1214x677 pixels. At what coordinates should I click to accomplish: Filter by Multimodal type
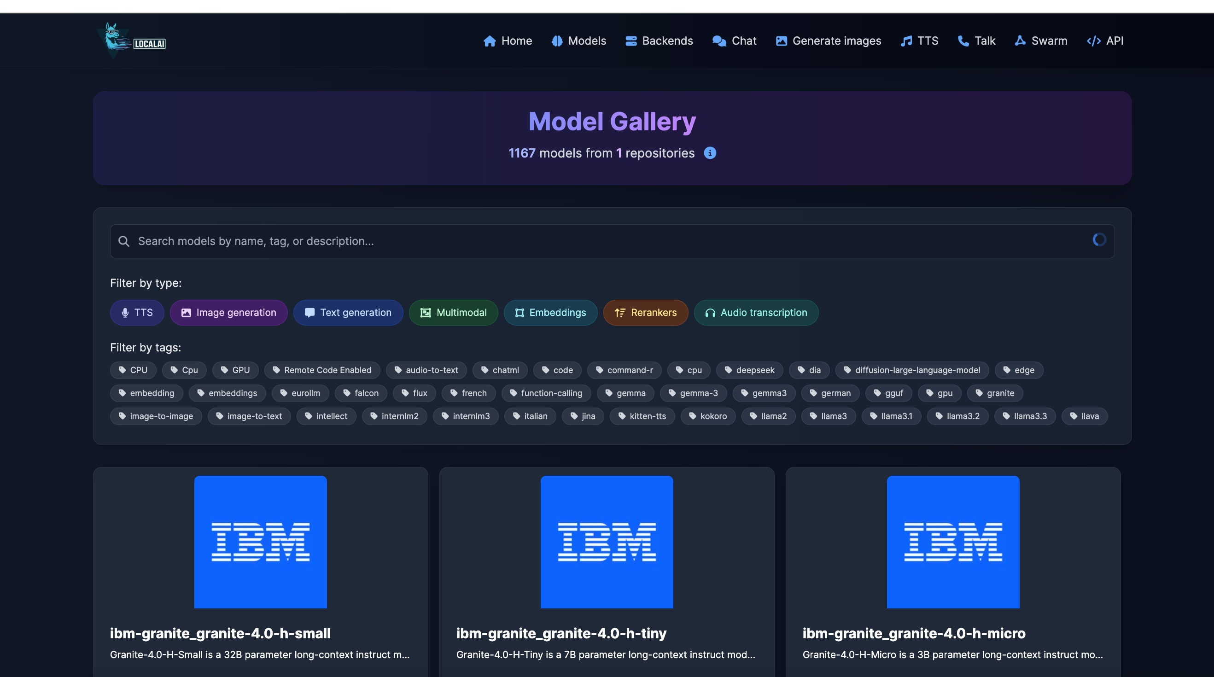[453, 313]
